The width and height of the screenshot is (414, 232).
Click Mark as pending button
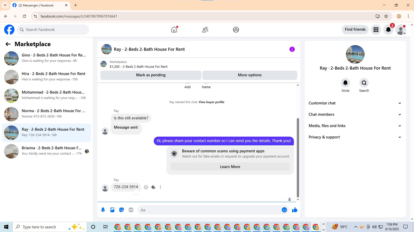(x=151, y=75)
